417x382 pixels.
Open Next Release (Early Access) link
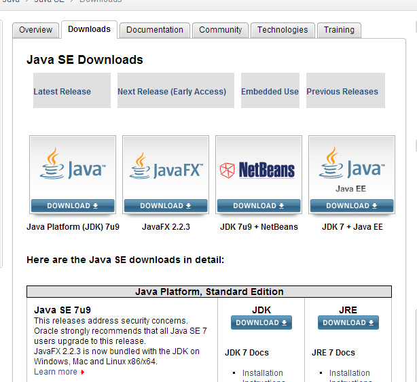pyautogui.click(x=172, y=92)
